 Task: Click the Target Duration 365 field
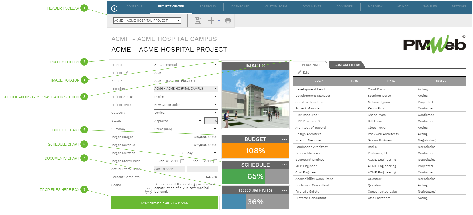coord(169,153)
